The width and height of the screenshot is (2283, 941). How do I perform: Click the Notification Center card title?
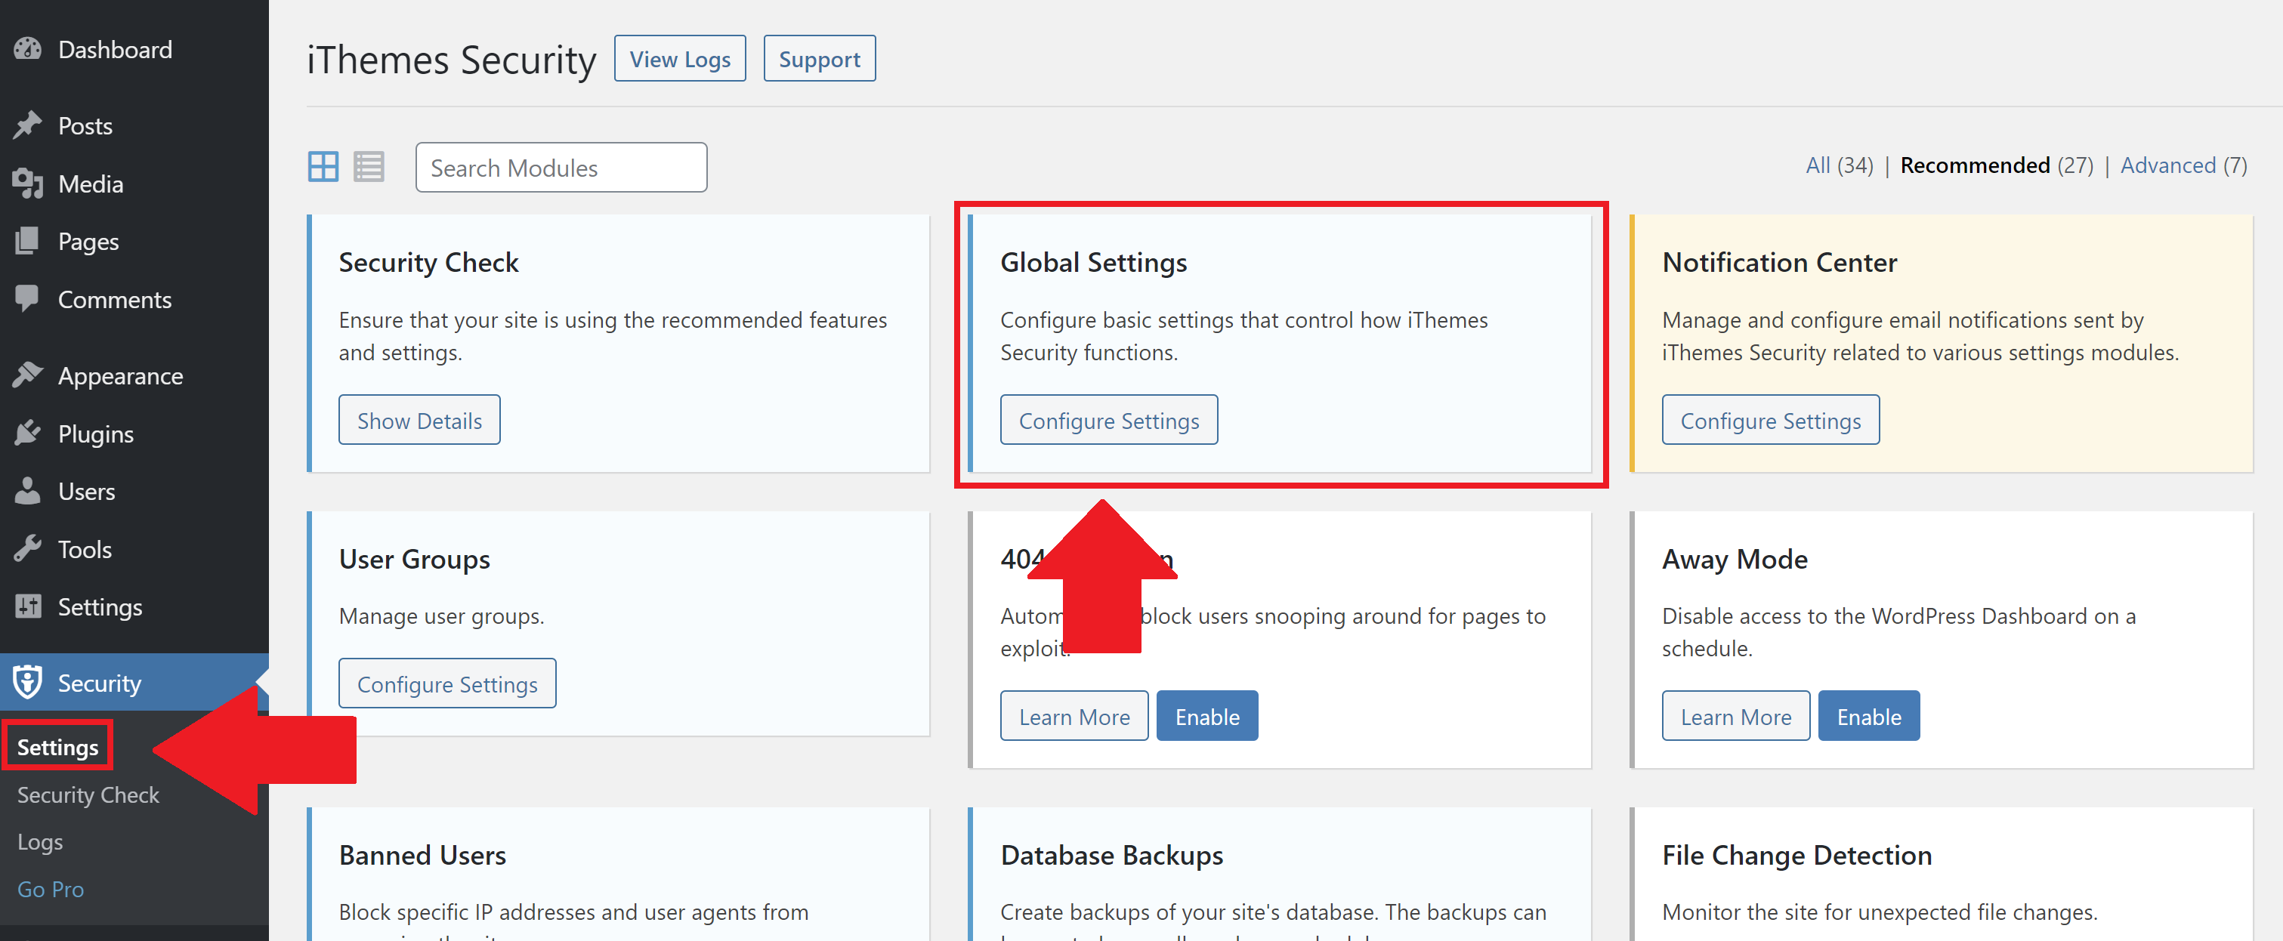pos(1778,263)
